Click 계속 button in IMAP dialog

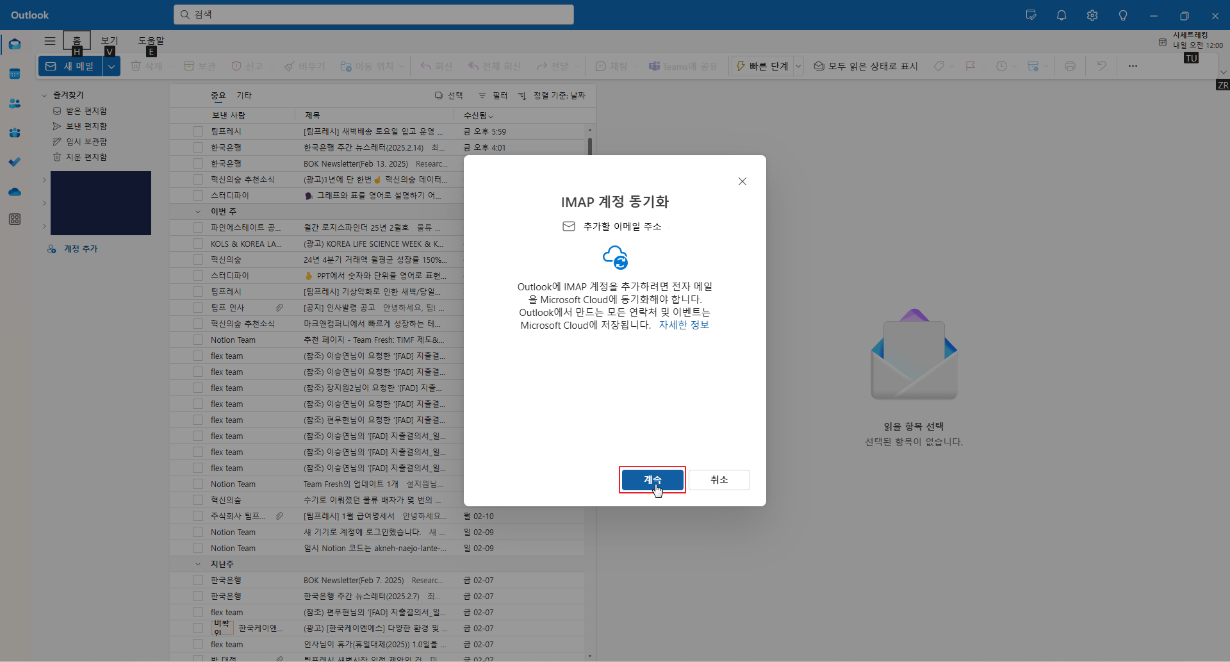coord(652,480)
